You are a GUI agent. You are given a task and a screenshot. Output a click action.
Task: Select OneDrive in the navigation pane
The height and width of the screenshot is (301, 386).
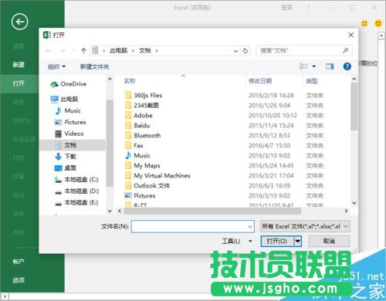69,84
